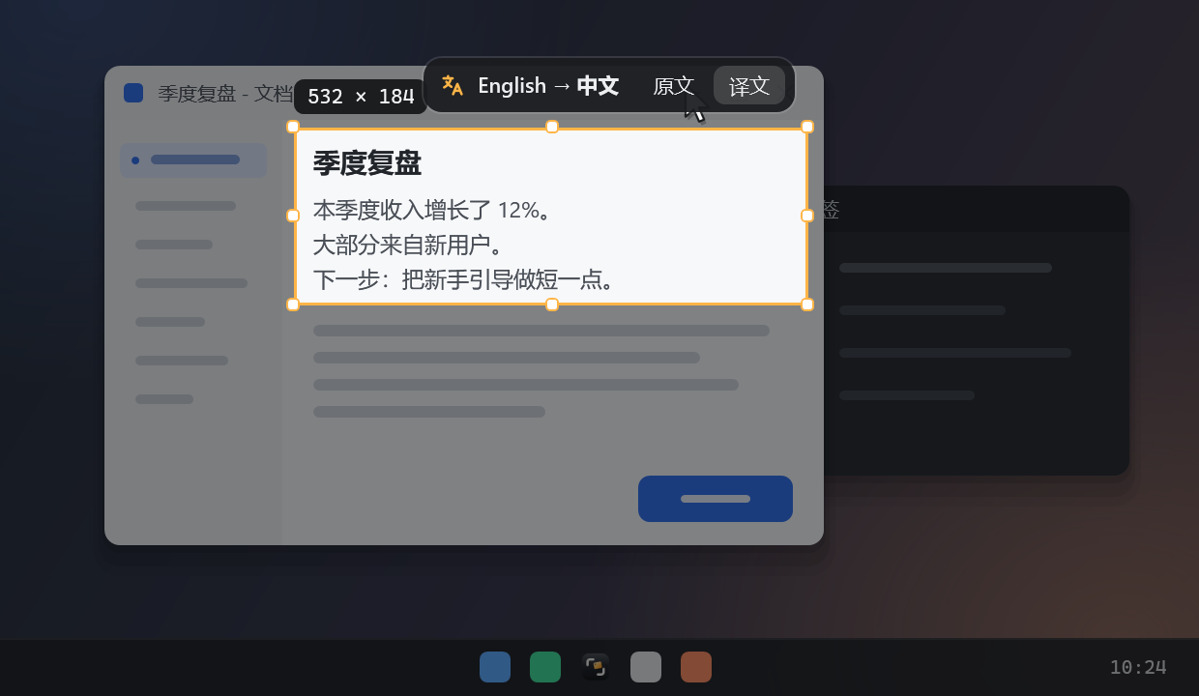Click the 10:24 taskbar clock

(1138, 667)
